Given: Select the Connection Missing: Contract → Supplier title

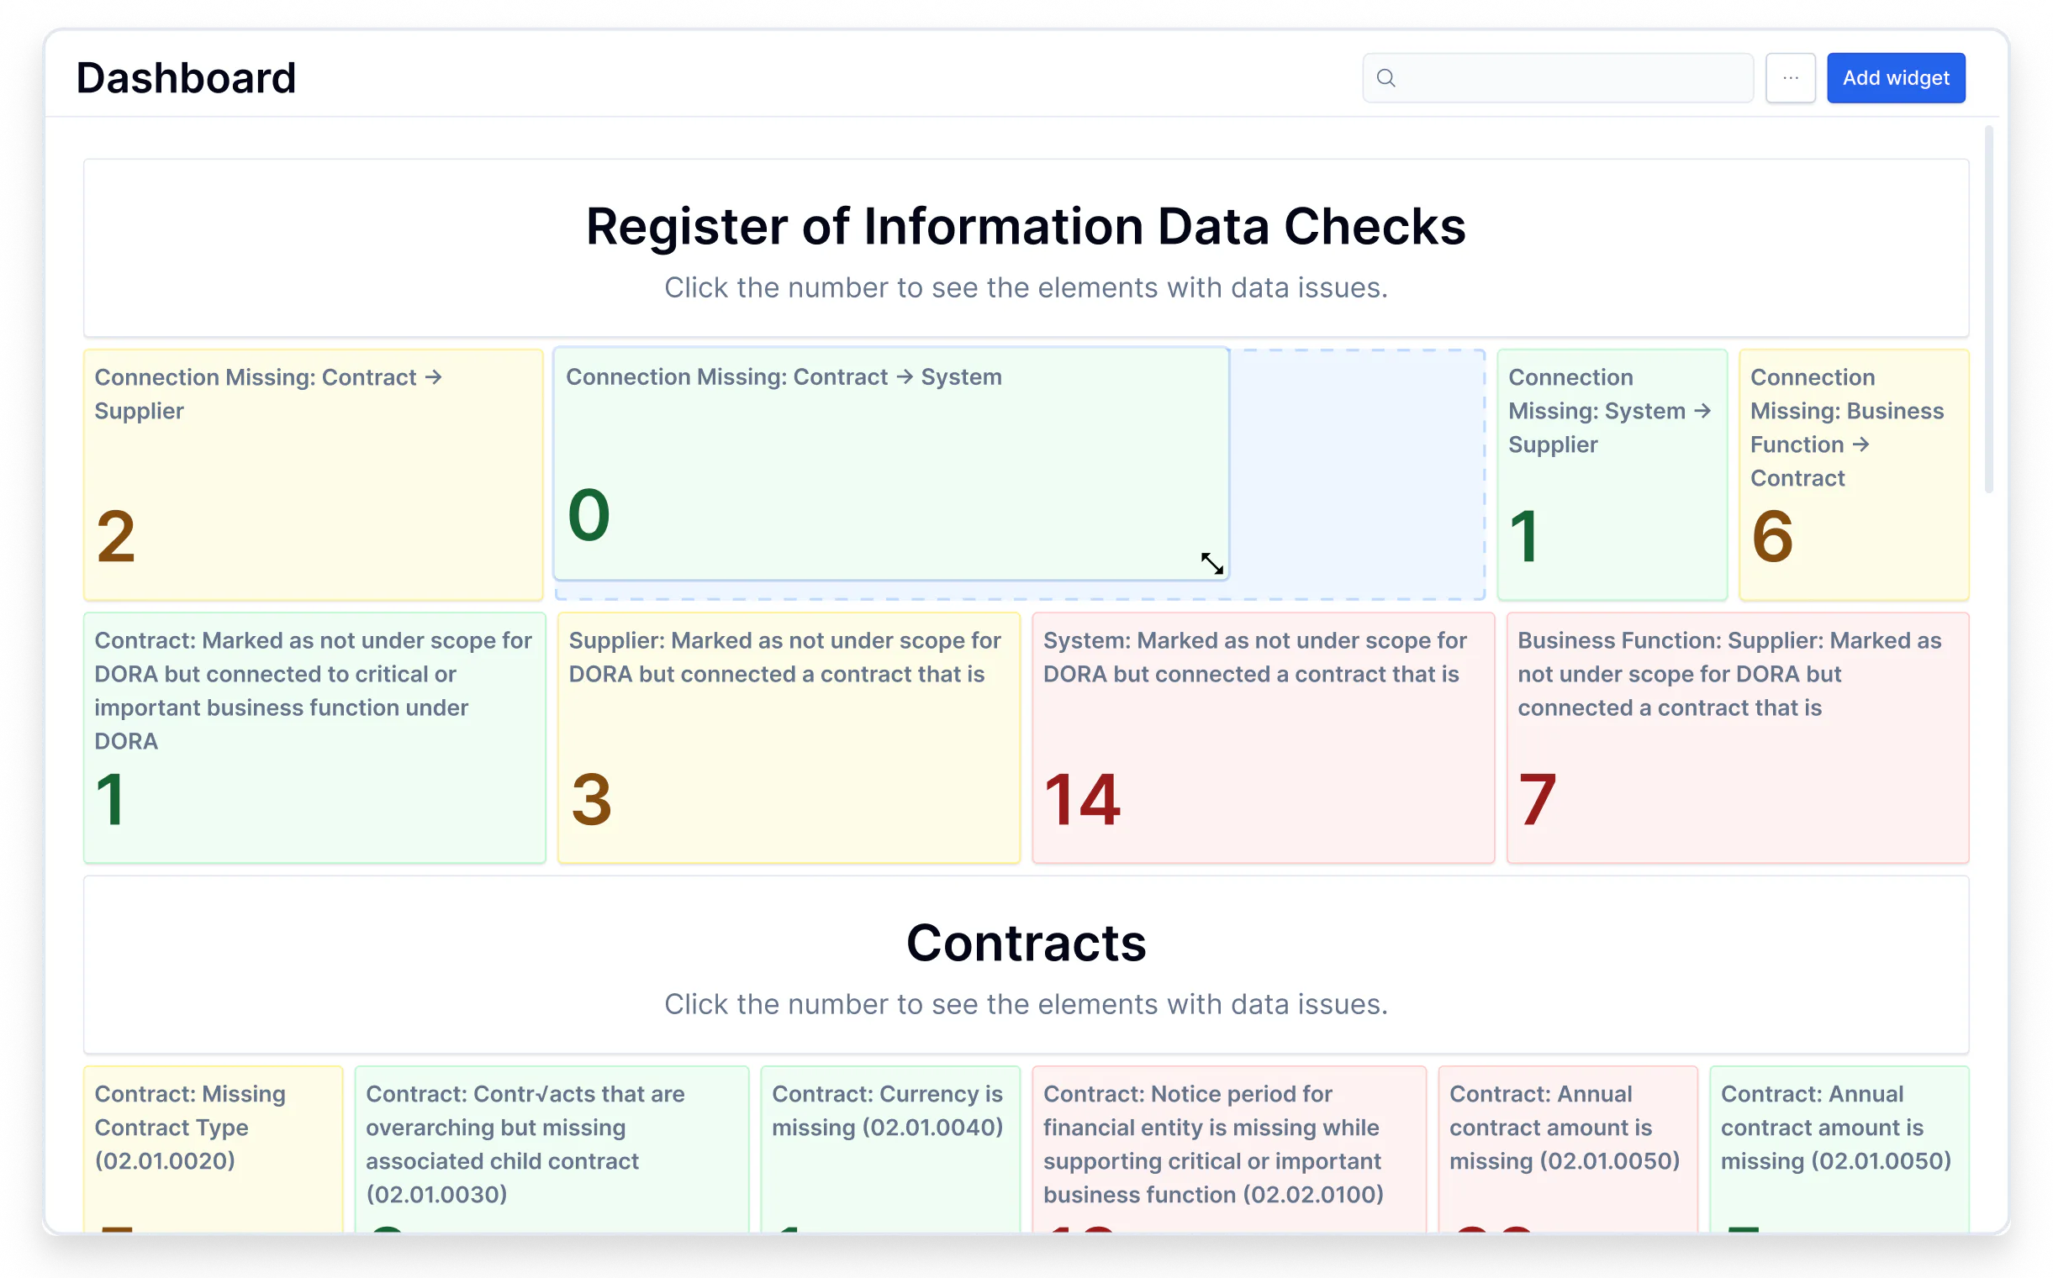Looking at the screenshot, I should (269, 394).
